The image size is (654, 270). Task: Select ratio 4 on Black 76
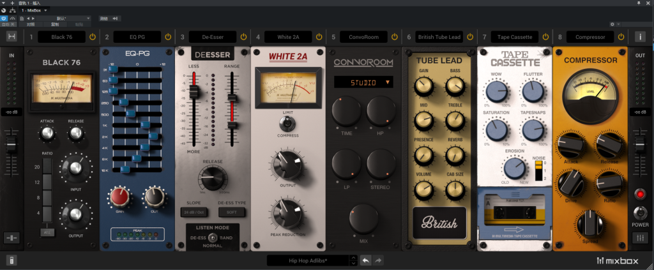[x=47, y=213]
